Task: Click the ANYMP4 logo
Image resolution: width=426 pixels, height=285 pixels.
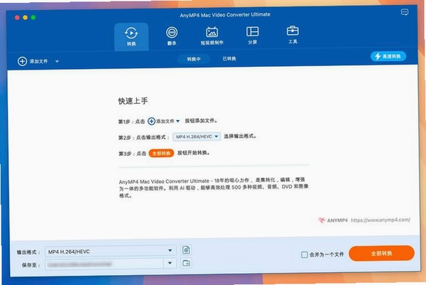Action: point(333,220)
